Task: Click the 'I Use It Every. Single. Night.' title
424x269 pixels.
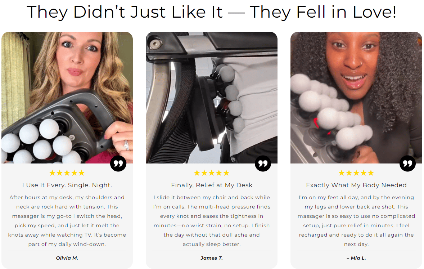Action: pyautogui.click(x=67, y=185)
